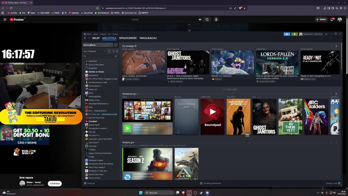
Task: Click Dodaj grę at Steam bottom
Action: tap(89, 183)
